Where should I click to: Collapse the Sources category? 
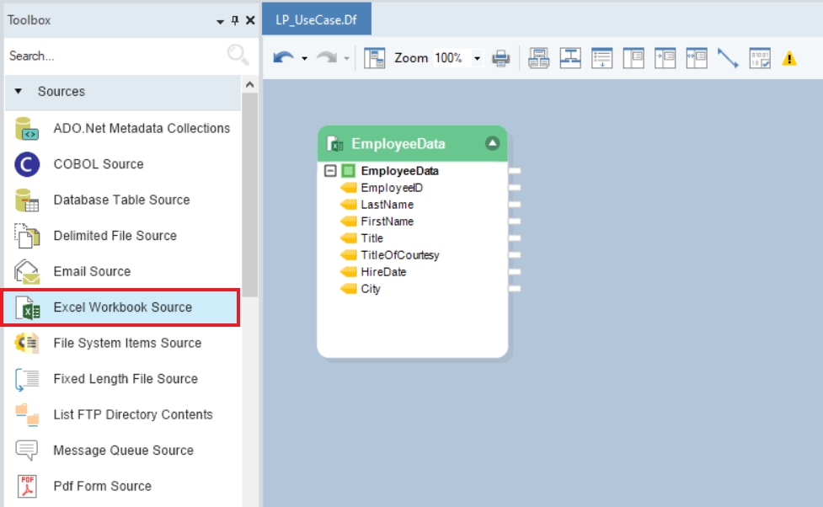[x=19, y=91]
